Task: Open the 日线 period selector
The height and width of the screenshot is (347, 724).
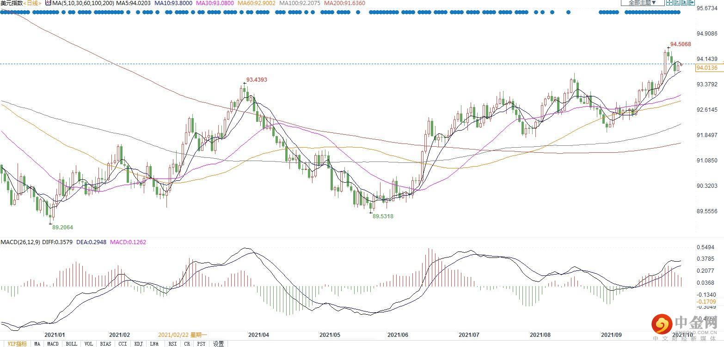Action: click(32, 3)
